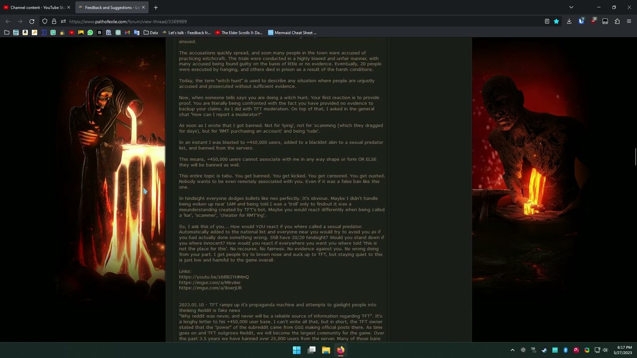
Task: Open the first bookmarks folder icon
Action: 6,33
